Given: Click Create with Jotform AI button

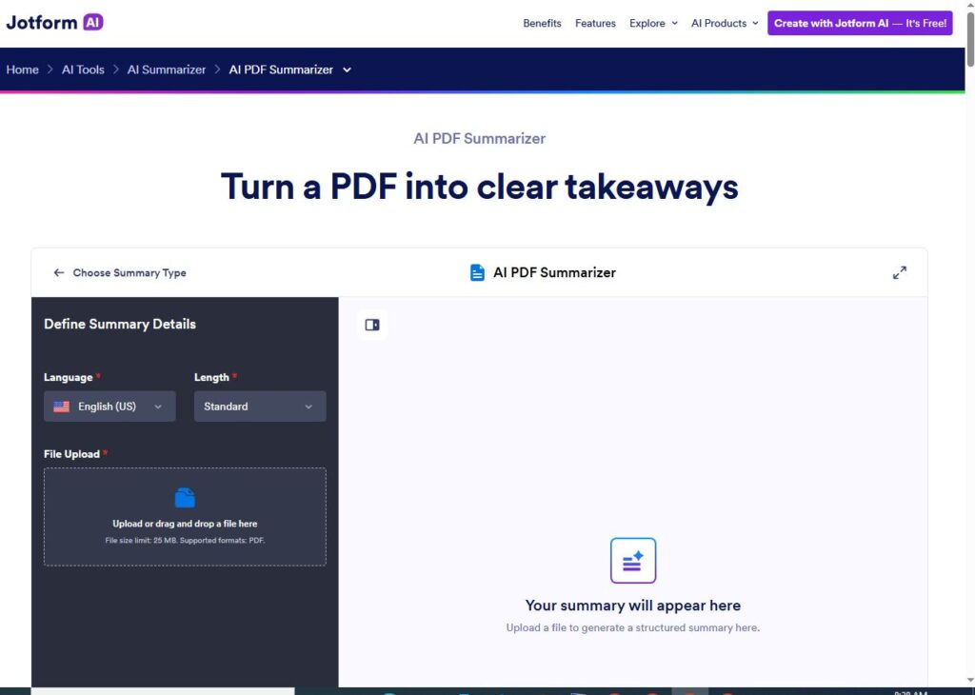Looking at the screenshot, I should point(860,23).
